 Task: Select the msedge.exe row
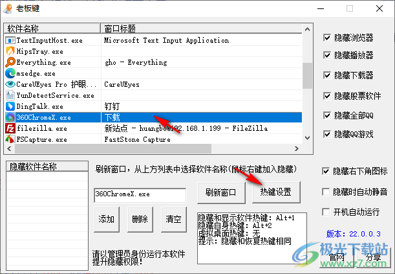coord(153,73)
